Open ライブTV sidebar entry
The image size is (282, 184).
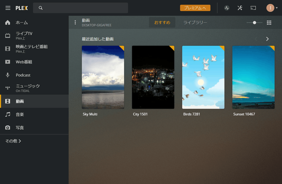click(x=34, y=35)
